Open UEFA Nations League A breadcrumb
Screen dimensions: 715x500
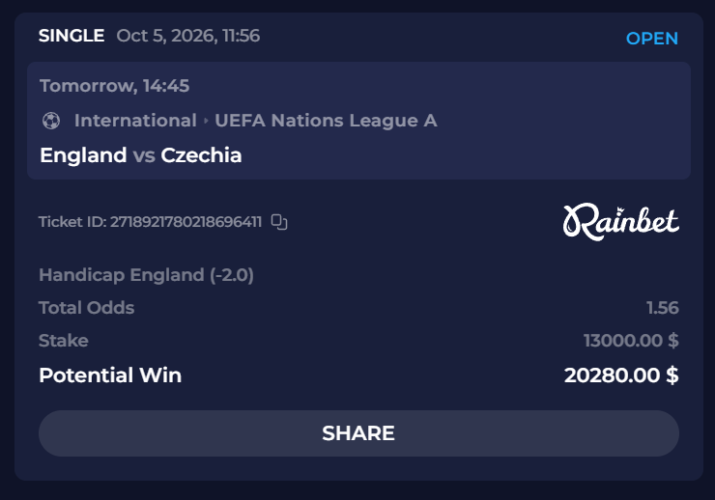pyautogui.click(x=326, y=121)
